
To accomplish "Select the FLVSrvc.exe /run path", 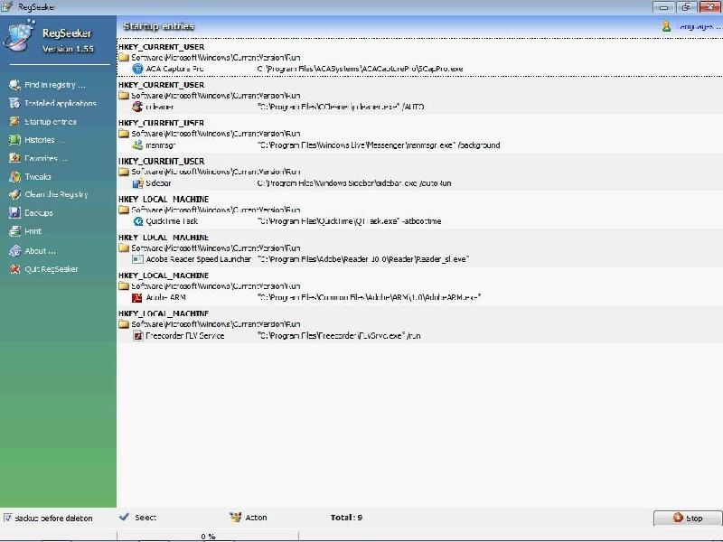I will pos(339,335).
